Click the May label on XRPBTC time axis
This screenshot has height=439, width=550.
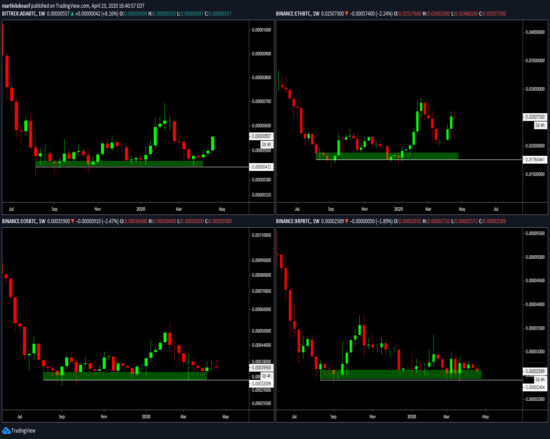tap(485, 417)
